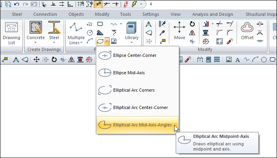Click the Redo arrow in quick access bar
The height and width of the screenshot is (158, 277).
(25, 4)
